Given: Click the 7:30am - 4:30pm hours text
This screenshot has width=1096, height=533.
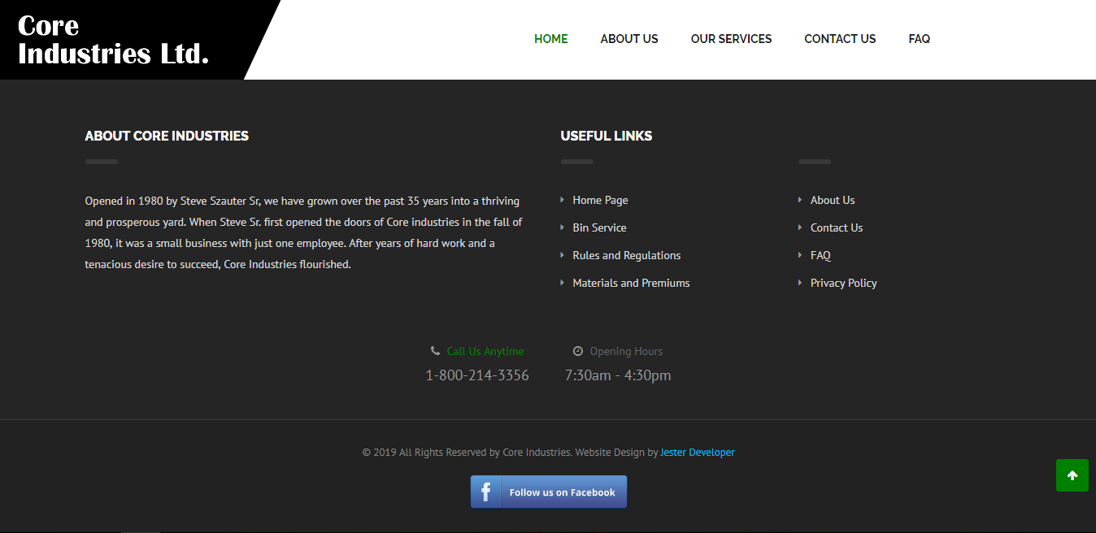Looking at the screenshot, I should point(618,375).
